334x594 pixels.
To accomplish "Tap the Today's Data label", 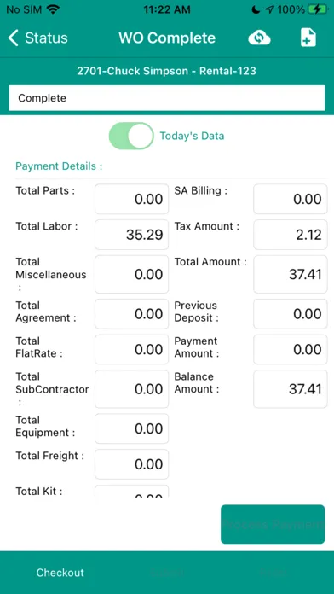I will pyautogui.click(x=193, y=136).
